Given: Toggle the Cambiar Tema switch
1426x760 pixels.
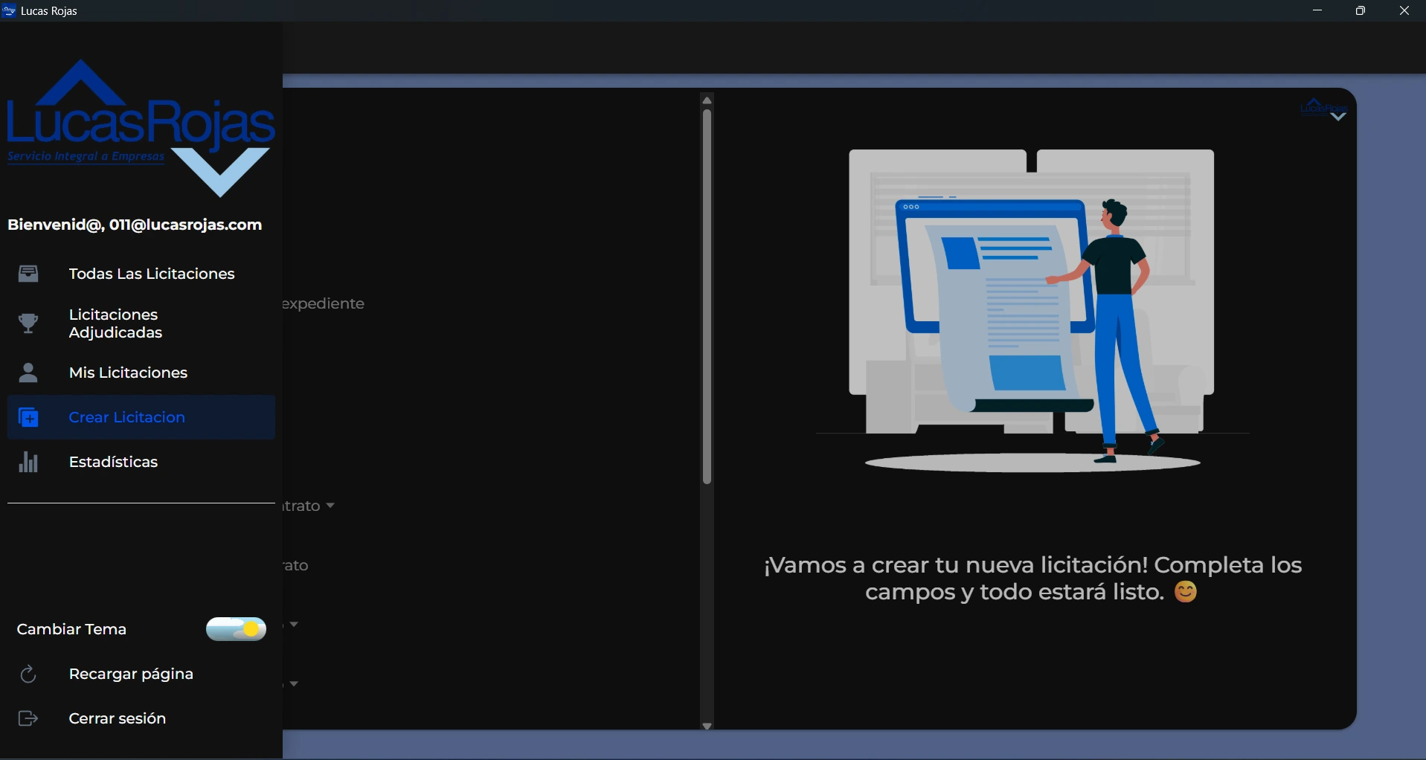Looking at the screenshot, I should pos(236,629).
